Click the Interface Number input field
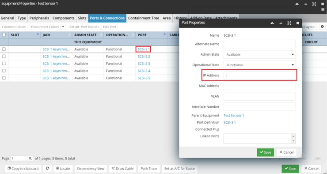Viewport: 327px width, 174px height. coord(260,107)
